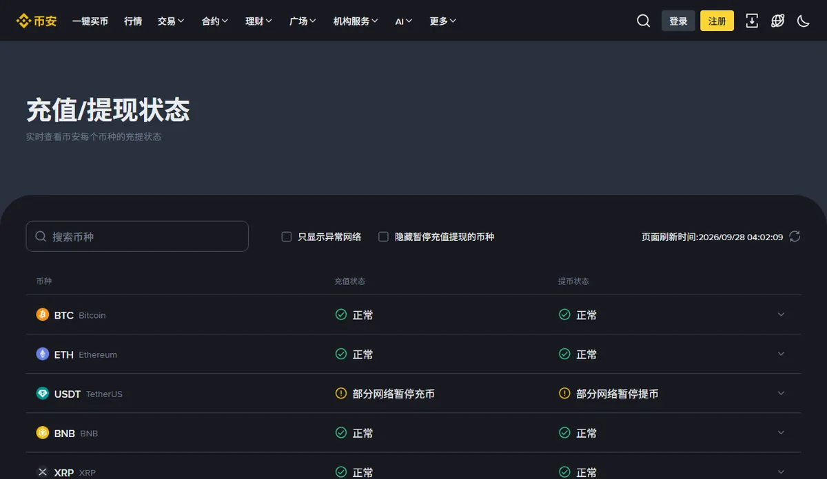Click the download app icon
The height and width of the screenshot is (479, 827).
coord(752,21)
